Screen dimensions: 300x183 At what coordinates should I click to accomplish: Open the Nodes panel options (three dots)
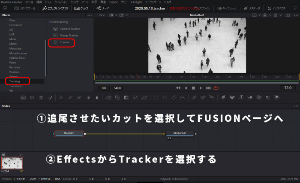(x=296, y=106)
